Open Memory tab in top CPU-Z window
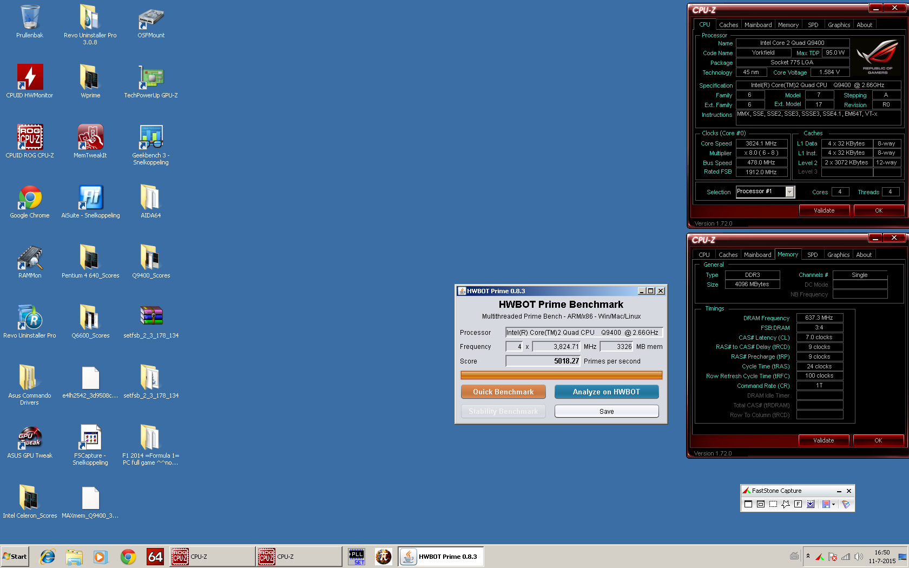This screenshot has width=909, height=568. (x=788, y=25)
